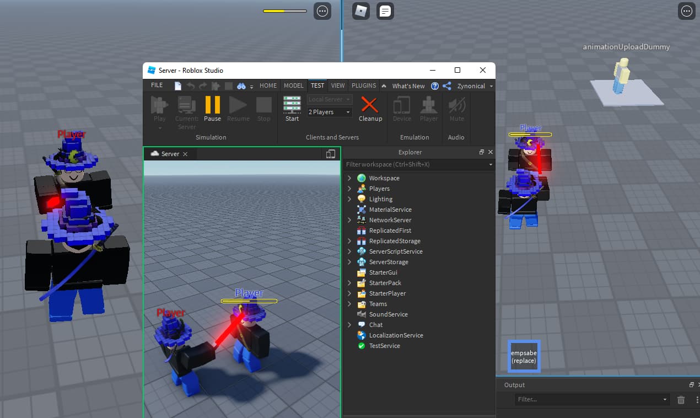Click the blue help question mark icon

435,86
